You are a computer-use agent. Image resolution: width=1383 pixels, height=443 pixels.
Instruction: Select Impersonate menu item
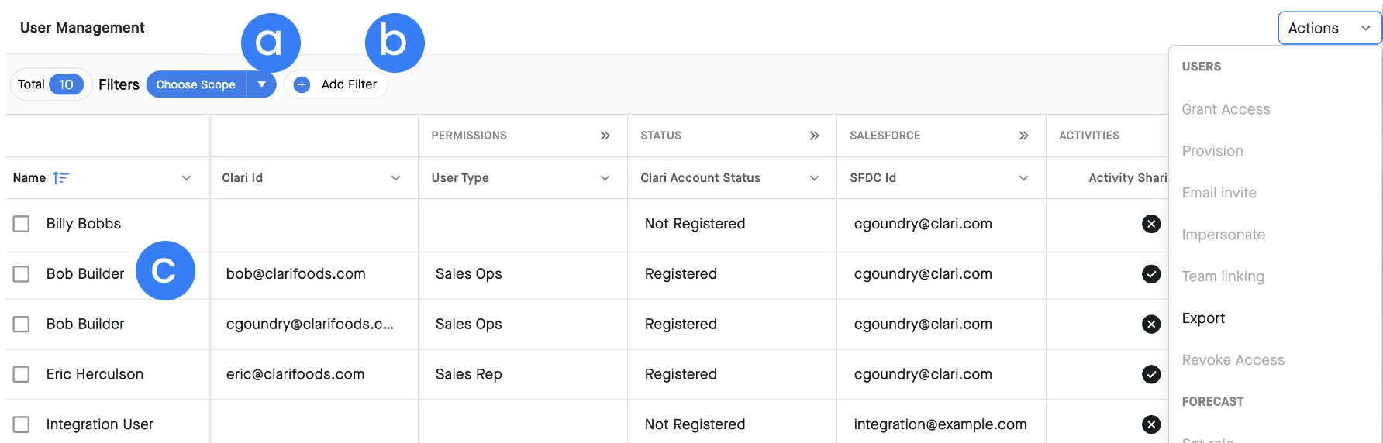pos(1223,235)
